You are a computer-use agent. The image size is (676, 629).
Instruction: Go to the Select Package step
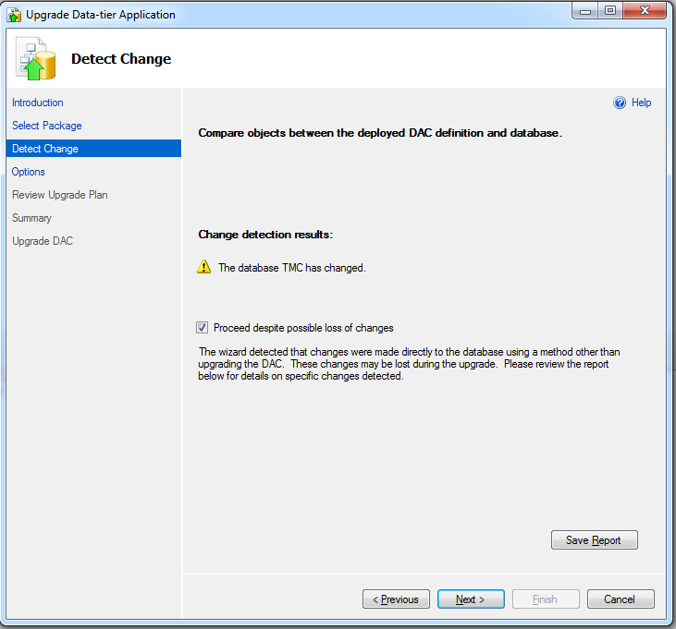[x=47, y=126]
